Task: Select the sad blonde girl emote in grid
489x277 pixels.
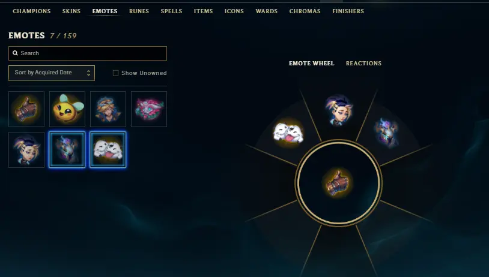Action: click(x=26, y=150)
